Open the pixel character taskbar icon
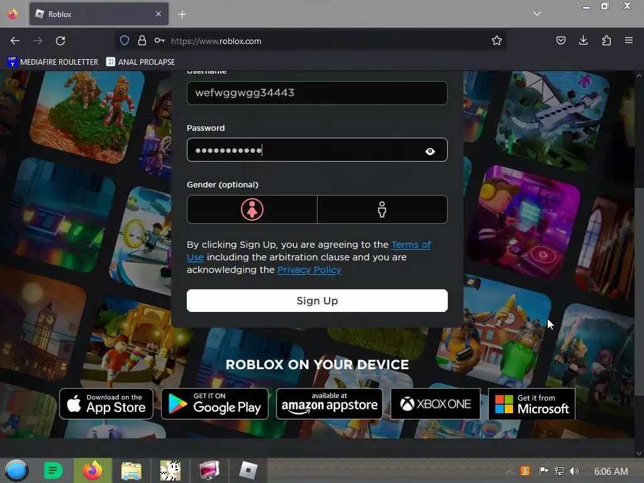This screenshot has width=644, height=483. pos(170,470)
